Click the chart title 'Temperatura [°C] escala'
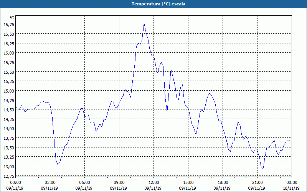 158,4
